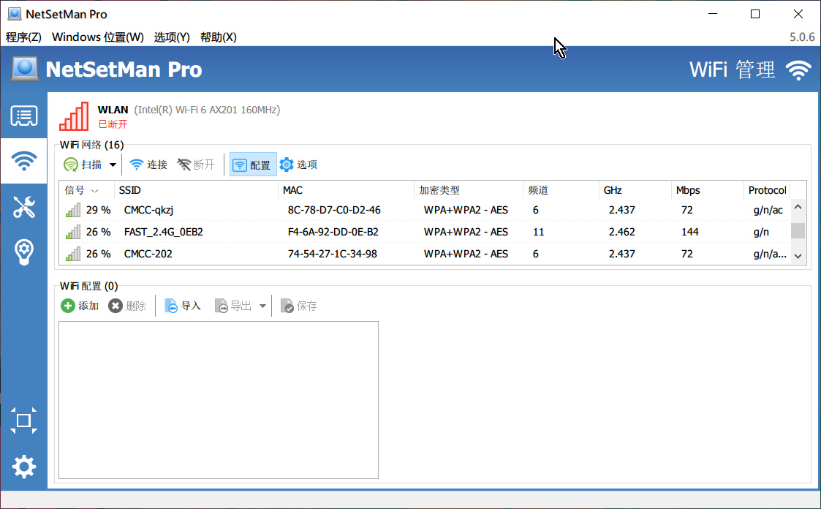Click MAC address 8C-78-D7-C0-D2-46
The image size is (821, 509).
tap(334, 210)
